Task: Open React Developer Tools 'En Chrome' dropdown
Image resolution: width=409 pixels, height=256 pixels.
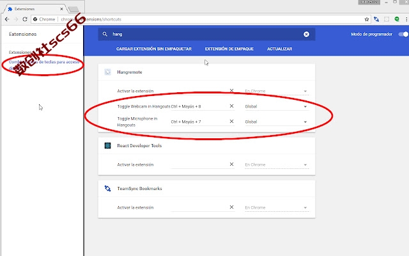Action: click(277, 164)
